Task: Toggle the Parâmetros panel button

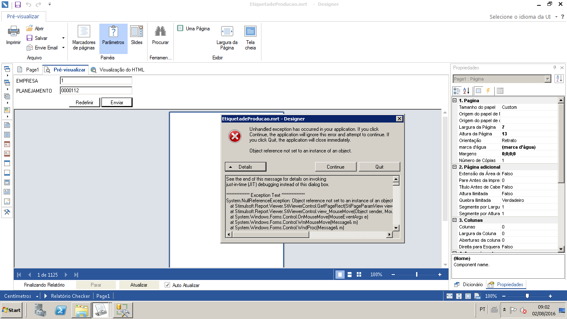Action: point(113,38)
